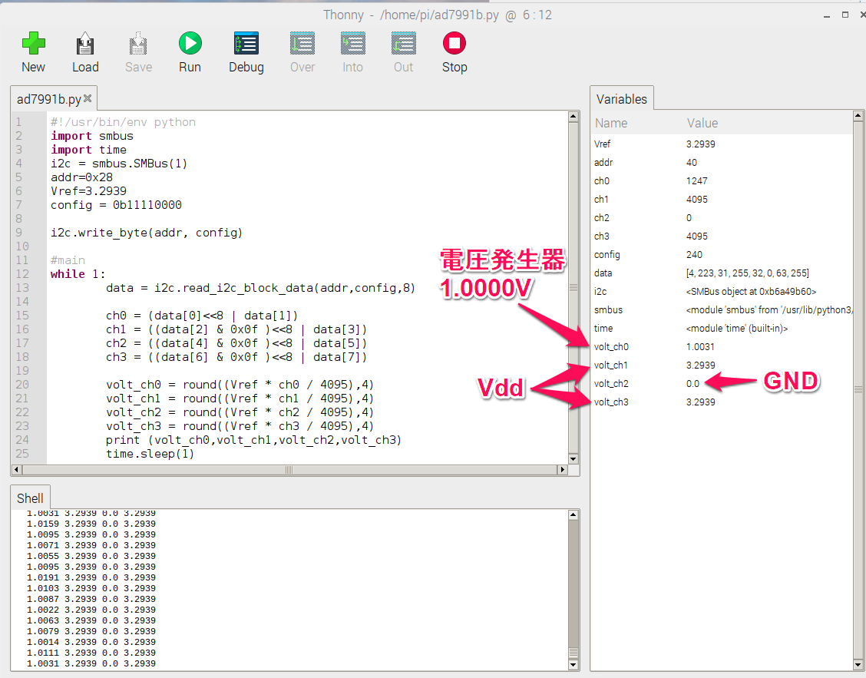Select the Shell tab
The image size is (866, 678).
coord(30,498)
